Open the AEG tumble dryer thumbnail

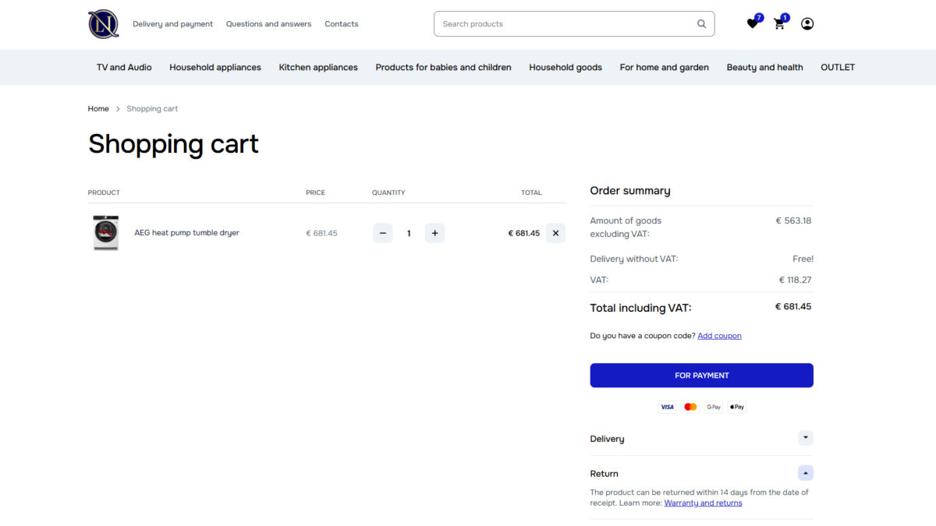106,233
